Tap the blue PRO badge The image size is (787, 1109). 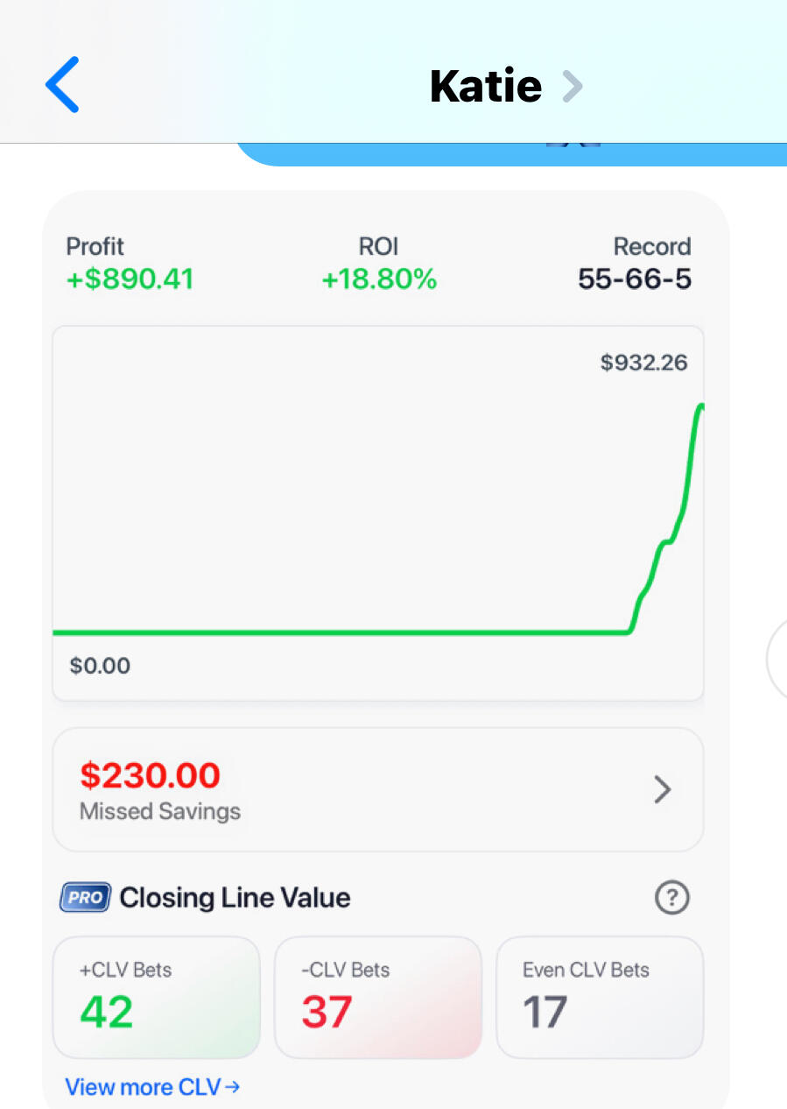click(x=85, y=898)
